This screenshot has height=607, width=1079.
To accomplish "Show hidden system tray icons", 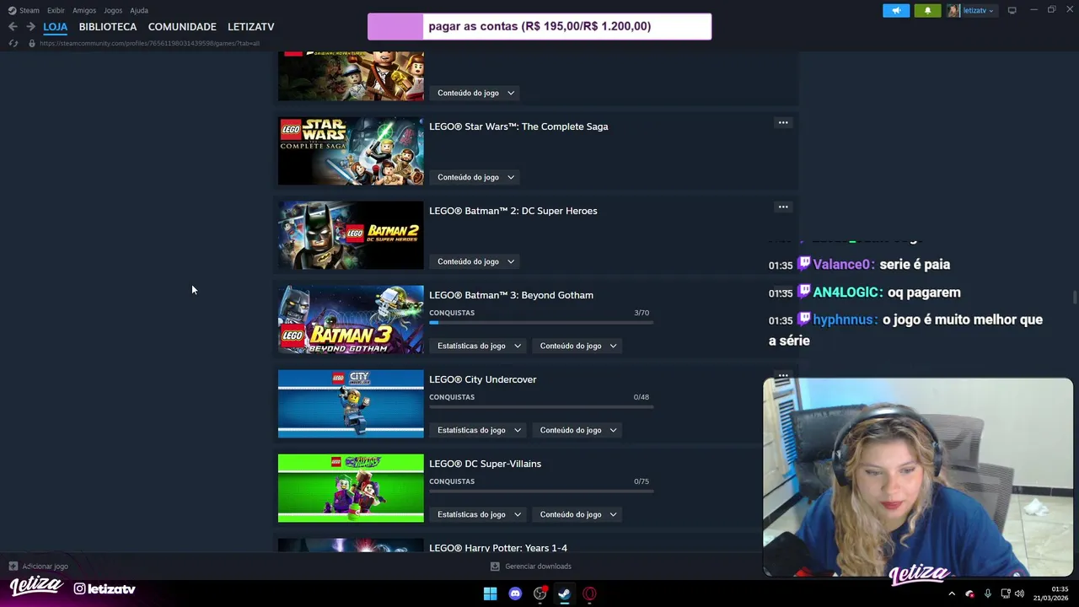I will pos(952,594).
